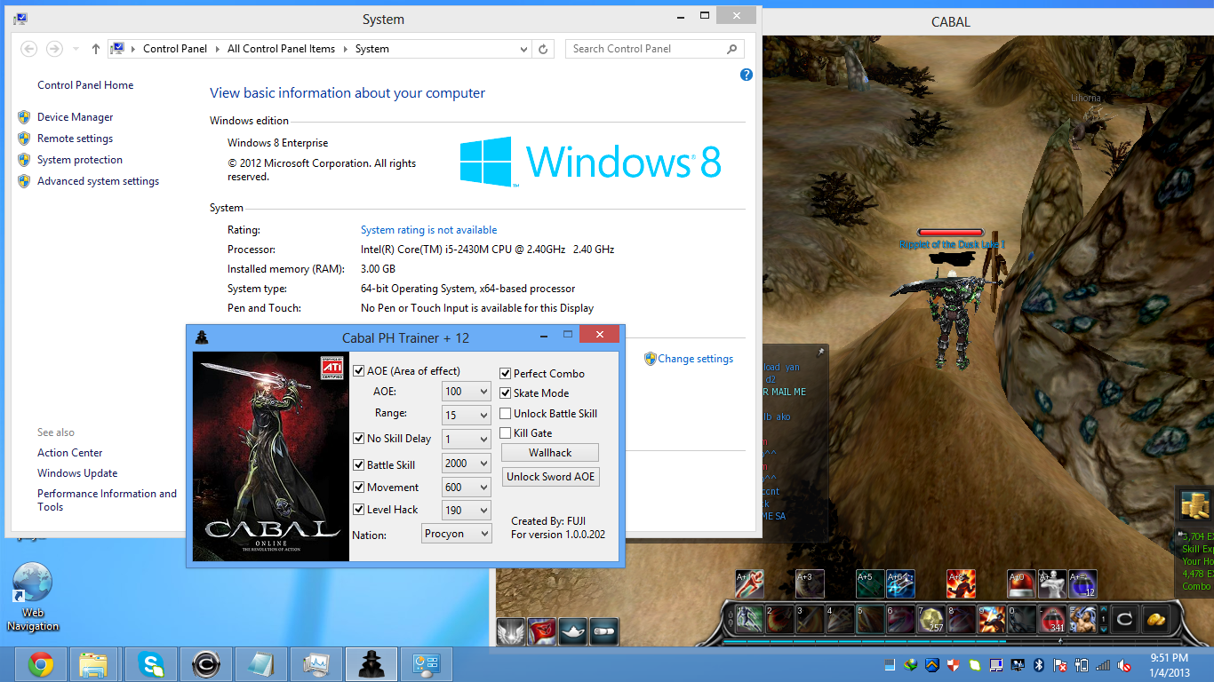Activate the A+8 red fighter skill icon
The height and width of the screenshot is (682, 1214).
pos(961,583)
